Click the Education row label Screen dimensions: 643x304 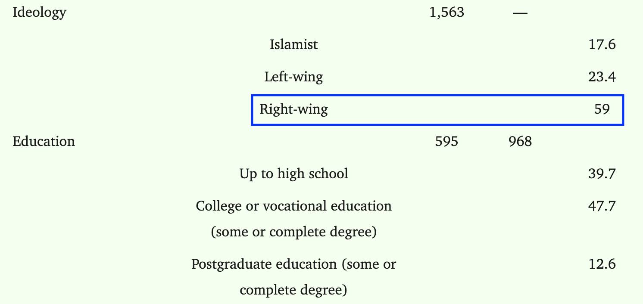point(44,141)
